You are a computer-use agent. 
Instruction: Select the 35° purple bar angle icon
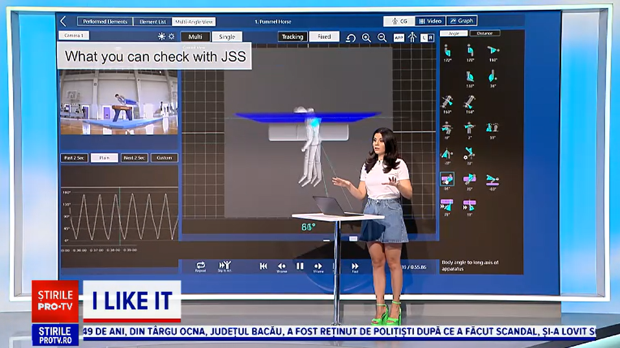[470, 182]
